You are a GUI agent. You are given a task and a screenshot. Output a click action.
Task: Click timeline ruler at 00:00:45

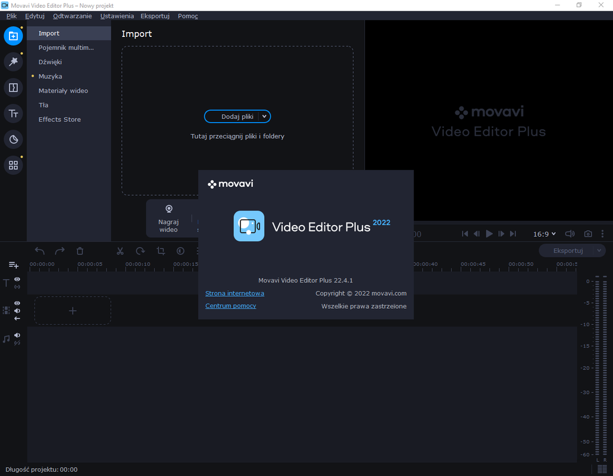pyautogui.click(x=473, y=265)
